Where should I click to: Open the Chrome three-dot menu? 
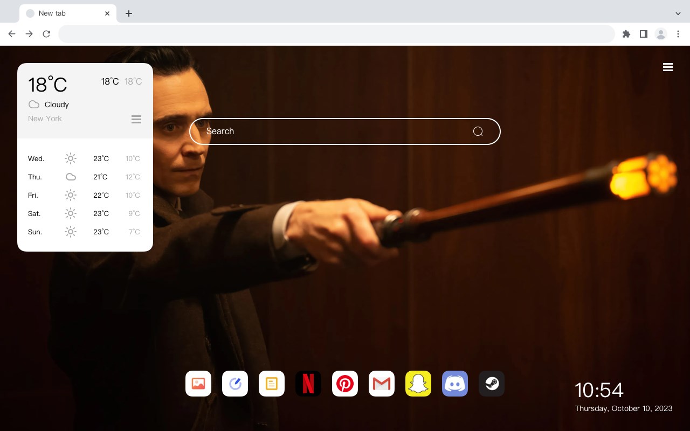pos(678,34)
